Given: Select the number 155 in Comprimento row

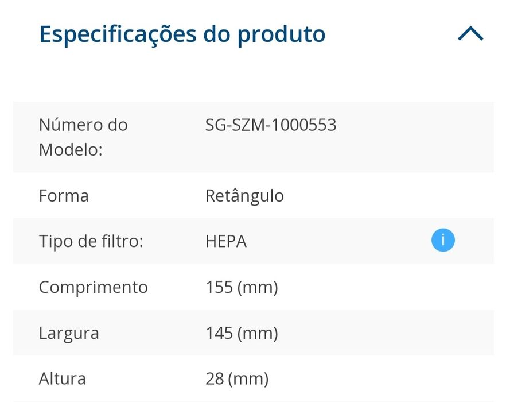Looking at the screenshot, I should coord(218,287).
